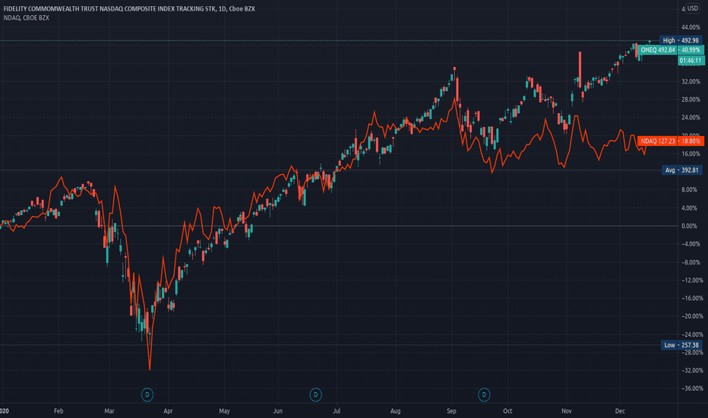Click the -32.00% axis label
The height and width of the screenshot is (418, 708).
pos(691,370)
